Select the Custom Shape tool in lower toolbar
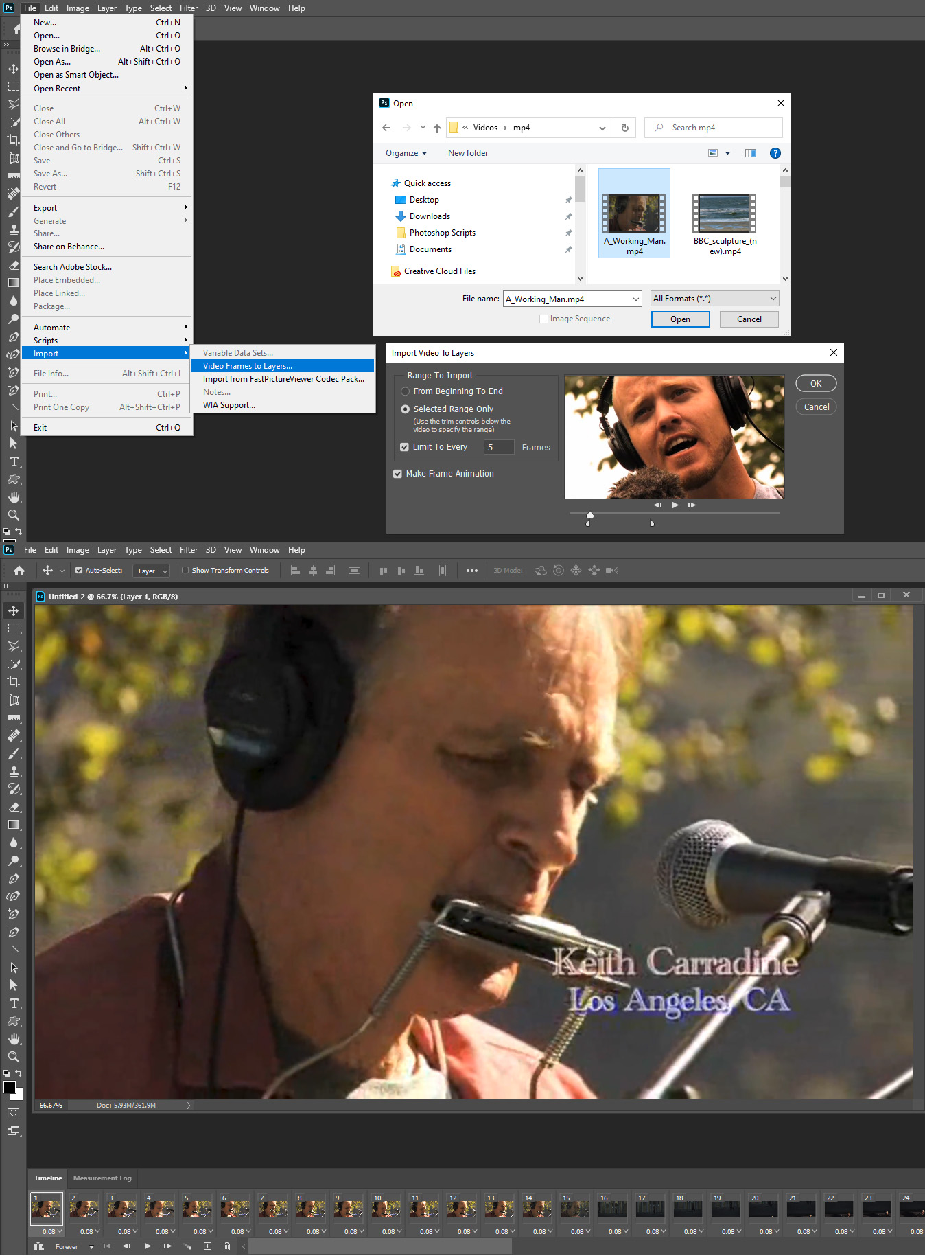 (14, 1021)
